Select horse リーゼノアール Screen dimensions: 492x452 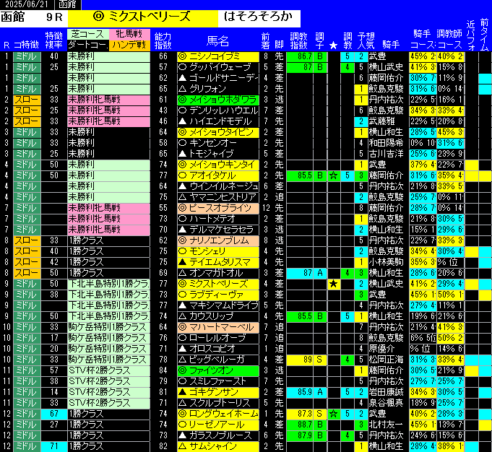click(218, 425)
